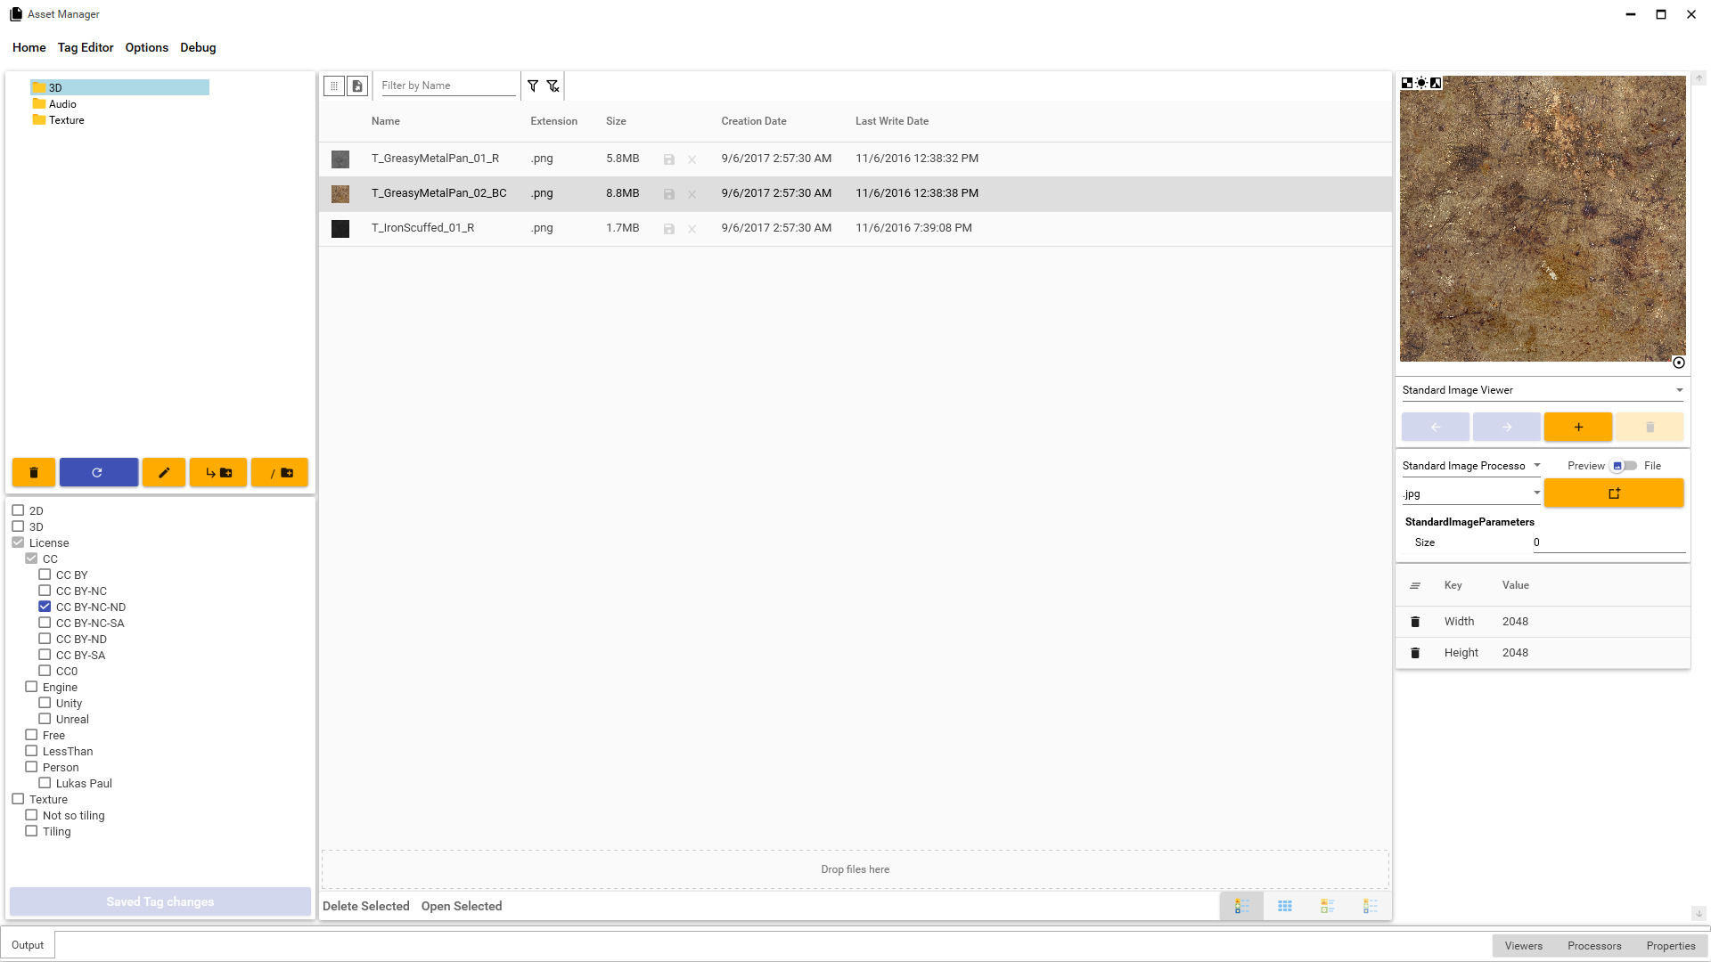Add a new viewer with plus button
This screenshot has height=962, width=1711.
click(x=1578, y=428)
